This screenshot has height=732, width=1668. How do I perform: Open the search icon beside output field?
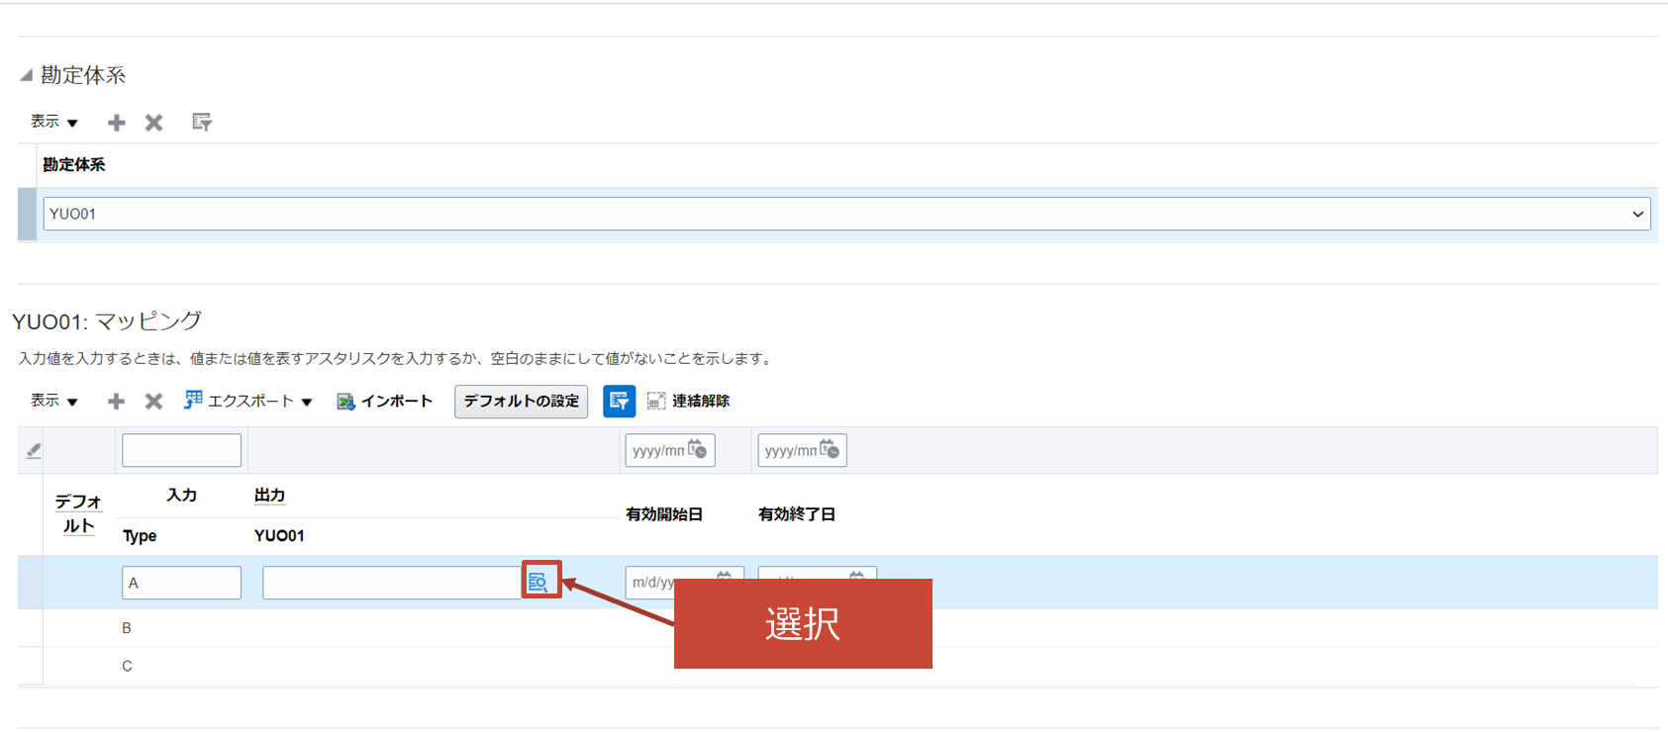pos(539,582)
